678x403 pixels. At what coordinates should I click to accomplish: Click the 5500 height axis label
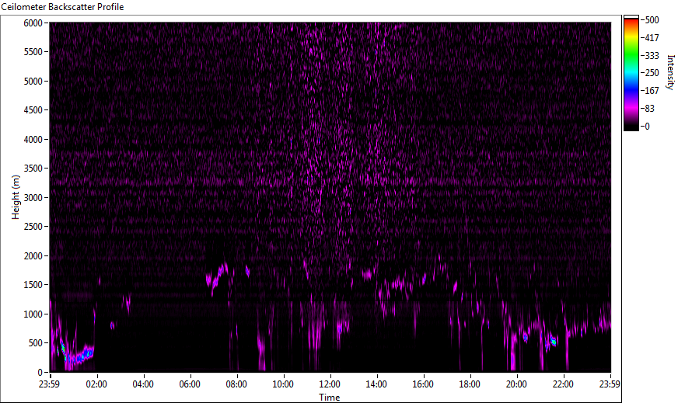point(33,52)
